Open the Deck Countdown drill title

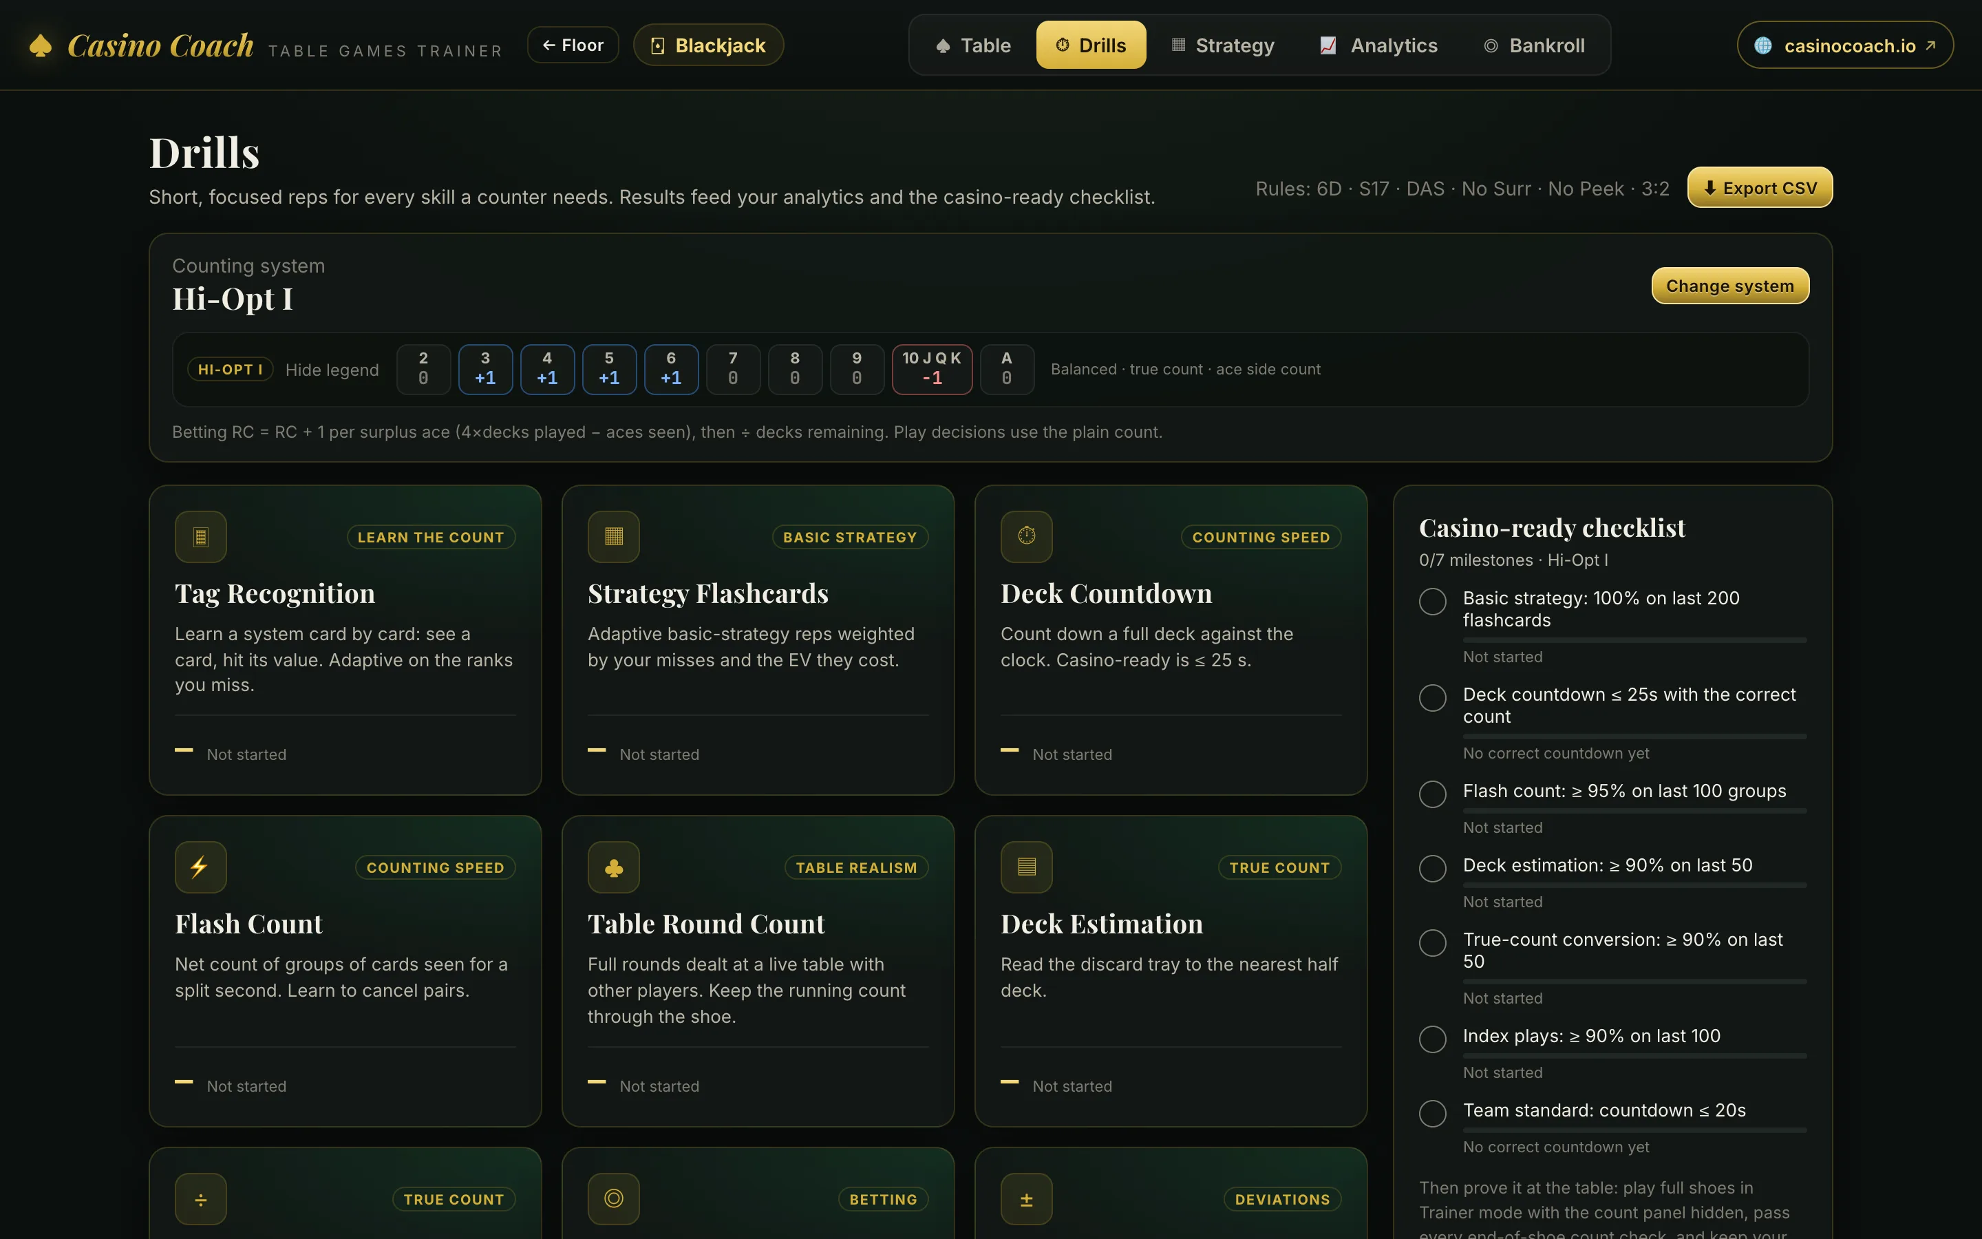tap(1106, 593)
